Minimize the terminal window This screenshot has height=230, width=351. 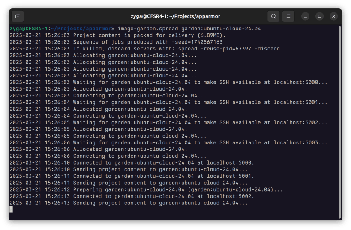pyautogui.click(x=305, y=16)
